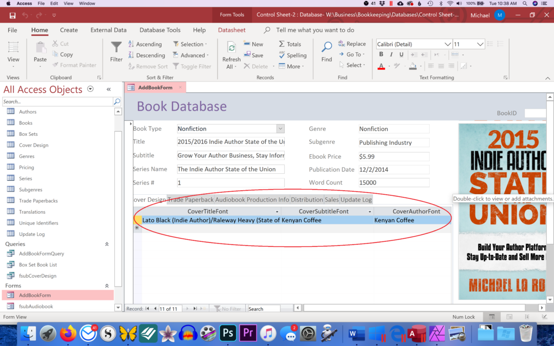Open Photoshop from the dock
Screen dimensions: 554x346
228,333
